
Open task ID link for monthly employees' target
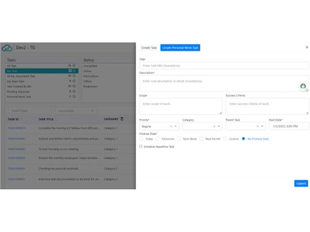pyautogui.click(x=16, y=158)
